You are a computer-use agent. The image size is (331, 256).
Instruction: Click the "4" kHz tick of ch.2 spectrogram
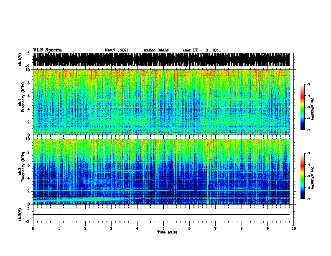30,178
